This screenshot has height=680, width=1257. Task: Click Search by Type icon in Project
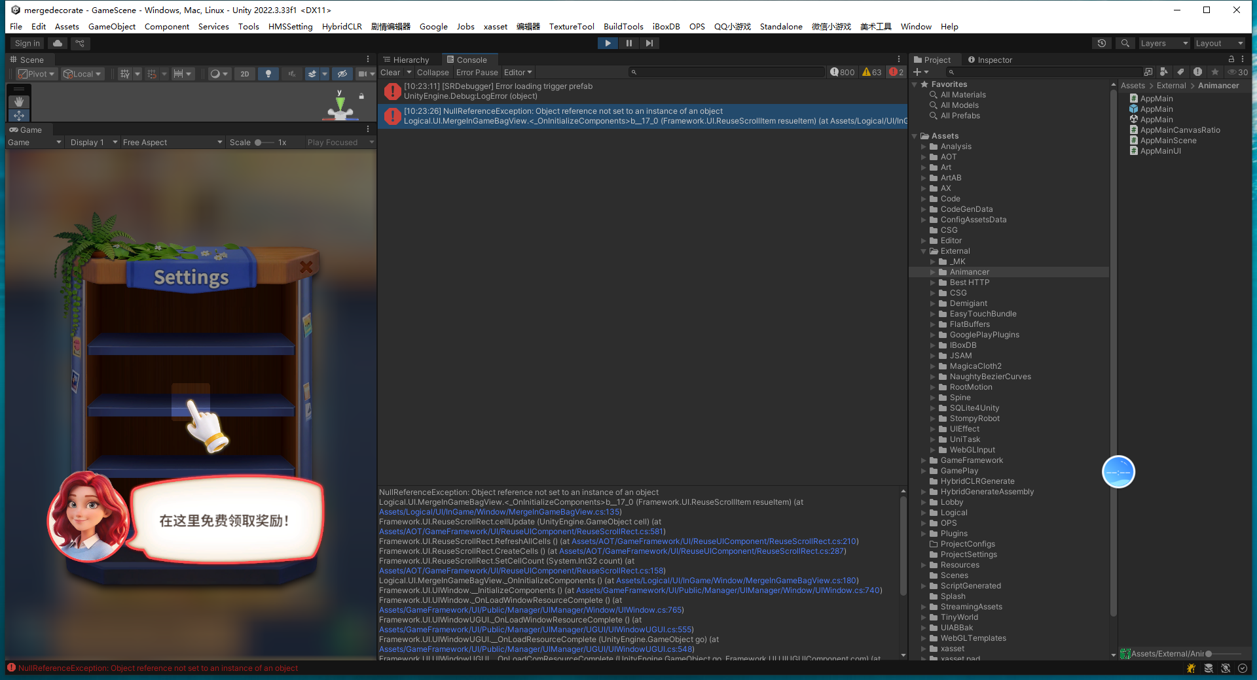pyautogui.click(x=1163, y=72)
